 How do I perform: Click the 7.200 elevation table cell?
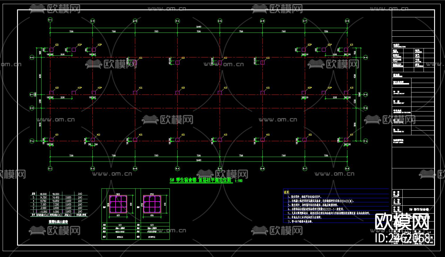(56, 204)
